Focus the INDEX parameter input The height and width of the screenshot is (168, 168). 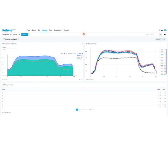pyautogui.click(x=9, y=50)
